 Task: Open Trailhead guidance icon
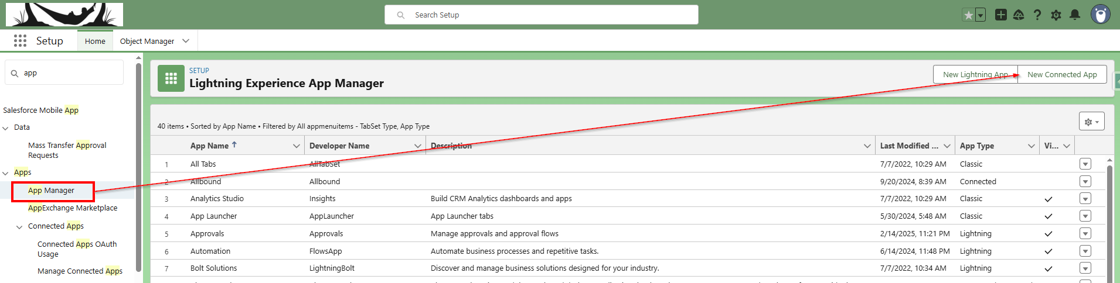click(1019, 15)
